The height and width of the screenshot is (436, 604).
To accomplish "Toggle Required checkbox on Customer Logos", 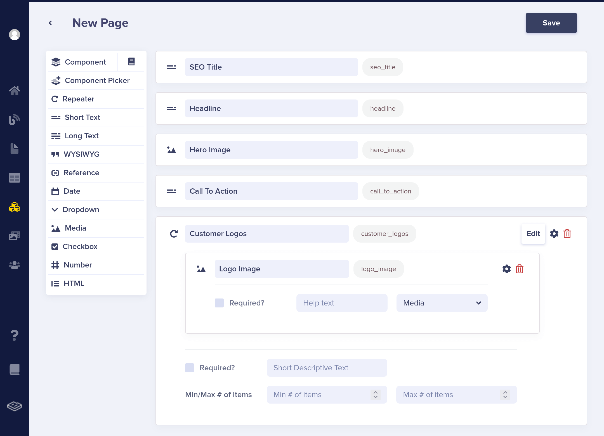I will [190, 368].
